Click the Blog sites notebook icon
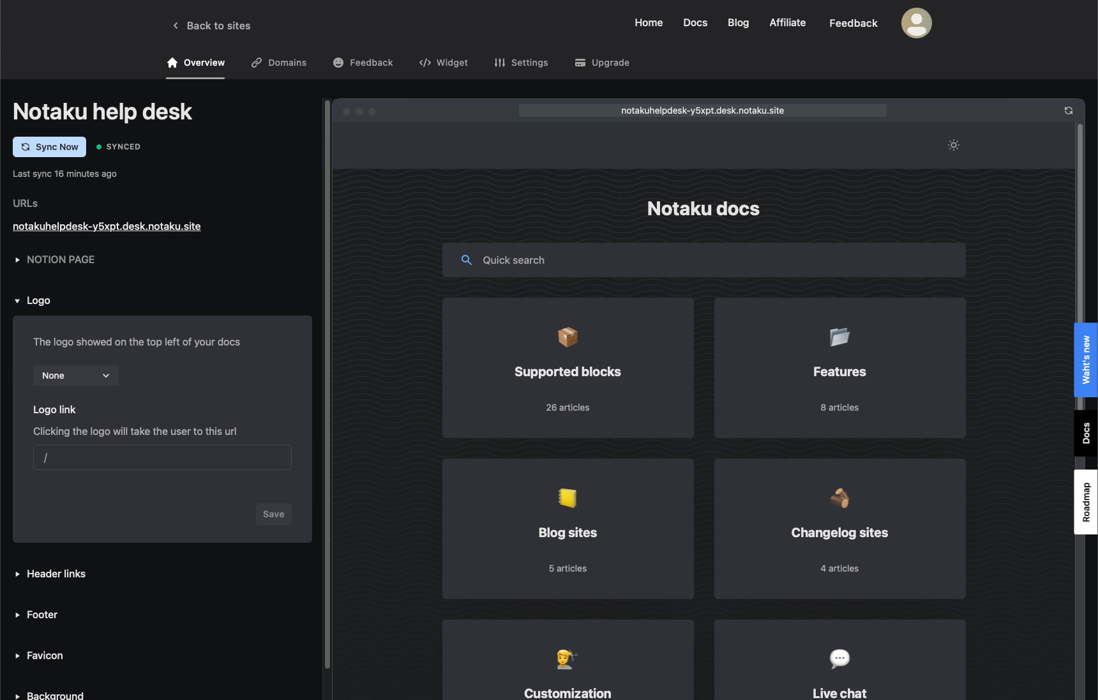The image size is (1098, 700). pyautogui.click(x=568, y=498)
